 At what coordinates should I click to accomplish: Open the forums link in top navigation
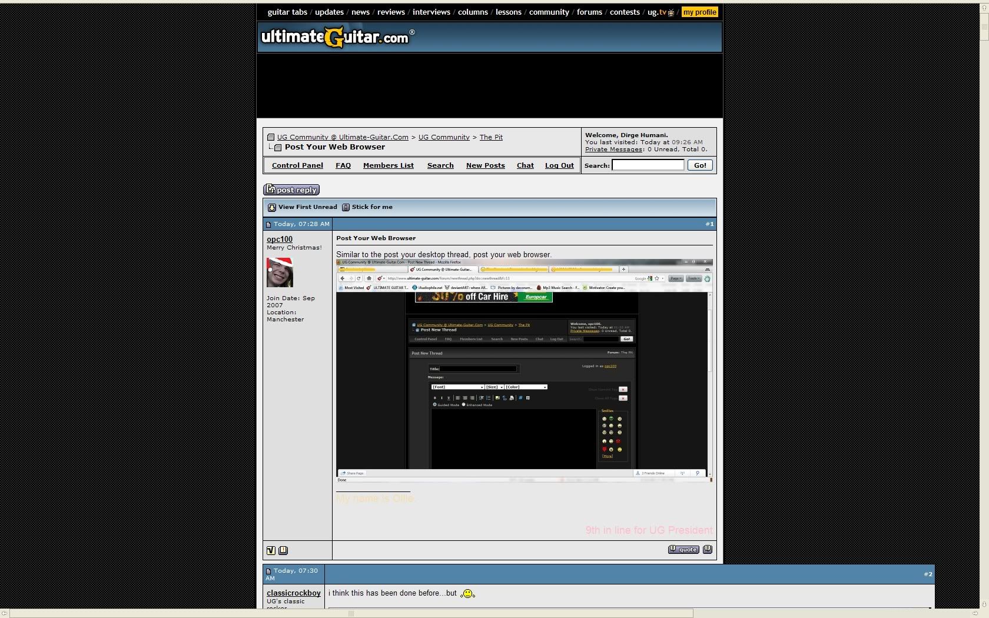tap(589, 12)
